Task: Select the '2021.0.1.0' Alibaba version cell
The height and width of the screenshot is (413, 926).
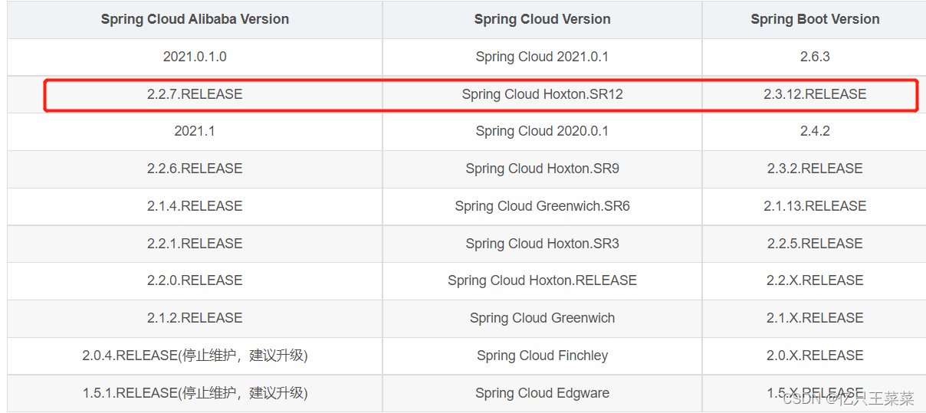Action: [195, 57]
